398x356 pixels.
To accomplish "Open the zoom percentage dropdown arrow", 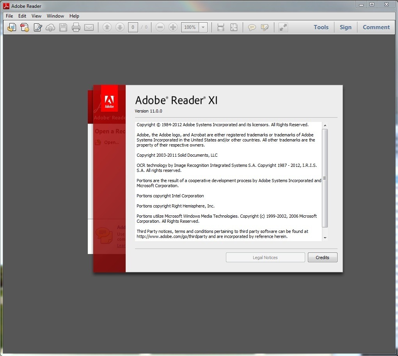I will click(203, 27).
